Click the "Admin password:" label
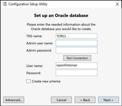 [39, 50]
